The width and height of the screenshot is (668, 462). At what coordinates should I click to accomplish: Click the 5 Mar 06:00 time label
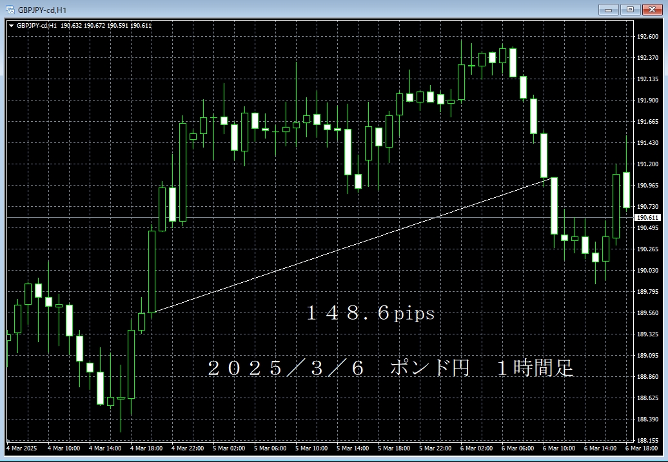click(271, 448)
